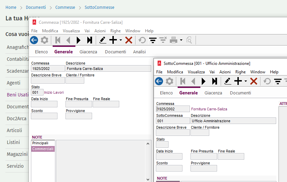Open settings gear in Commessa toolbar
The image size is (287, 182).
click(x=44, y=40)
